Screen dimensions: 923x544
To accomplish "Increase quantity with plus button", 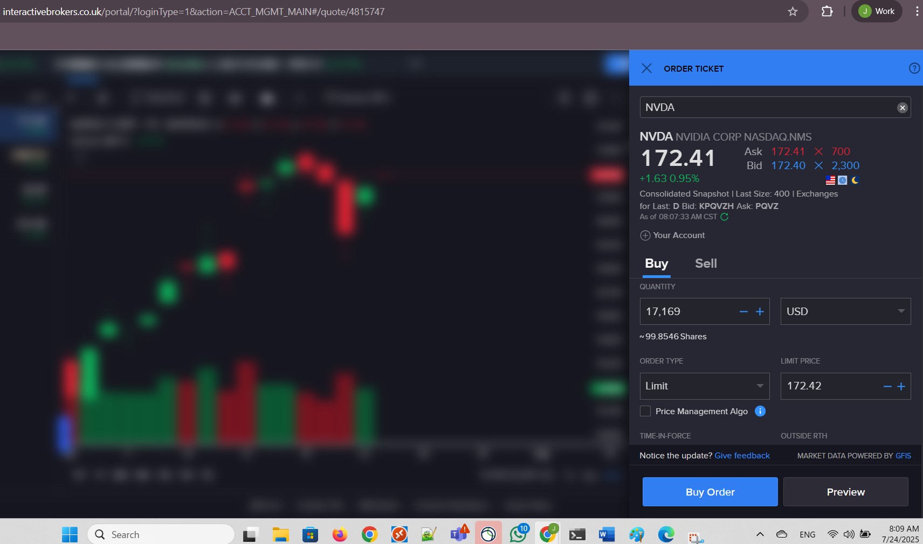I will (760, 312).
